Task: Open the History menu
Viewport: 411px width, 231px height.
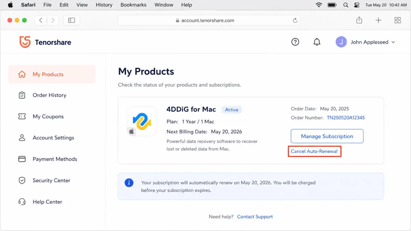Action: click(104, 5)
